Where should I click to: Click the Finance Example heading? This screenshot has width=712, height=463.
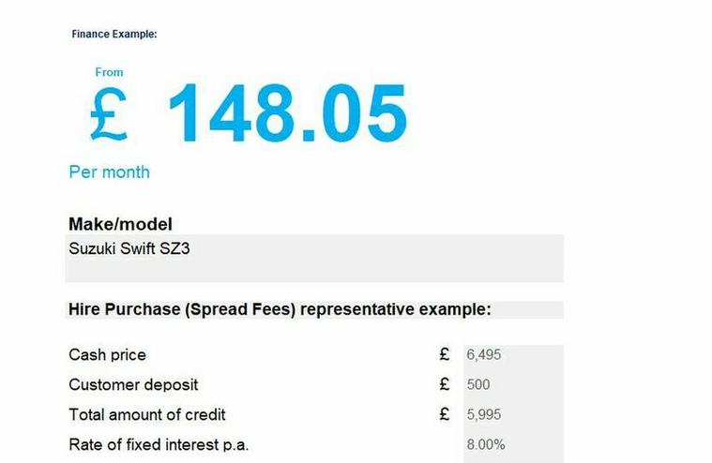pos(114,34)
